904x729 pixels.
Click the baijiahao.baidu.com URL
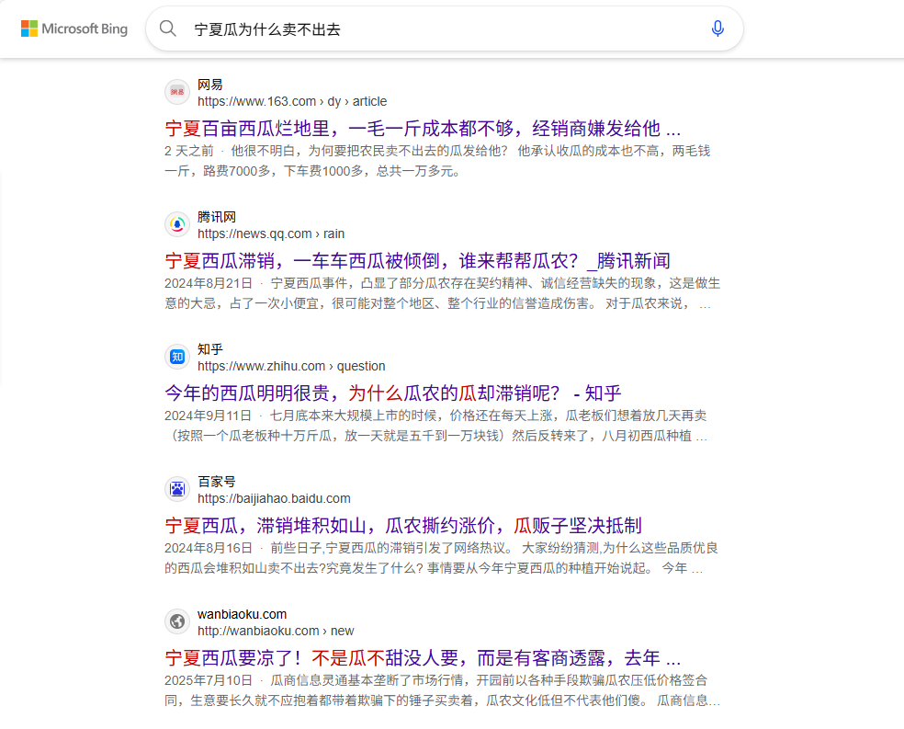click(x=274, y=498)
